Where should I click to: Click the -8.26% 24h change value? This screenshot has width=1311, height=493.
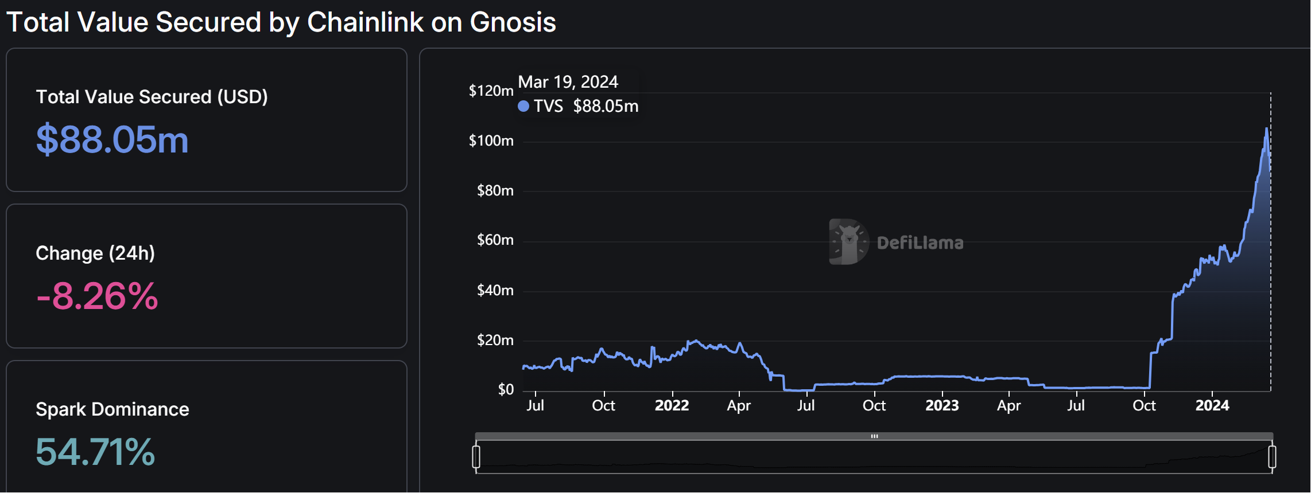coord(97,296)
